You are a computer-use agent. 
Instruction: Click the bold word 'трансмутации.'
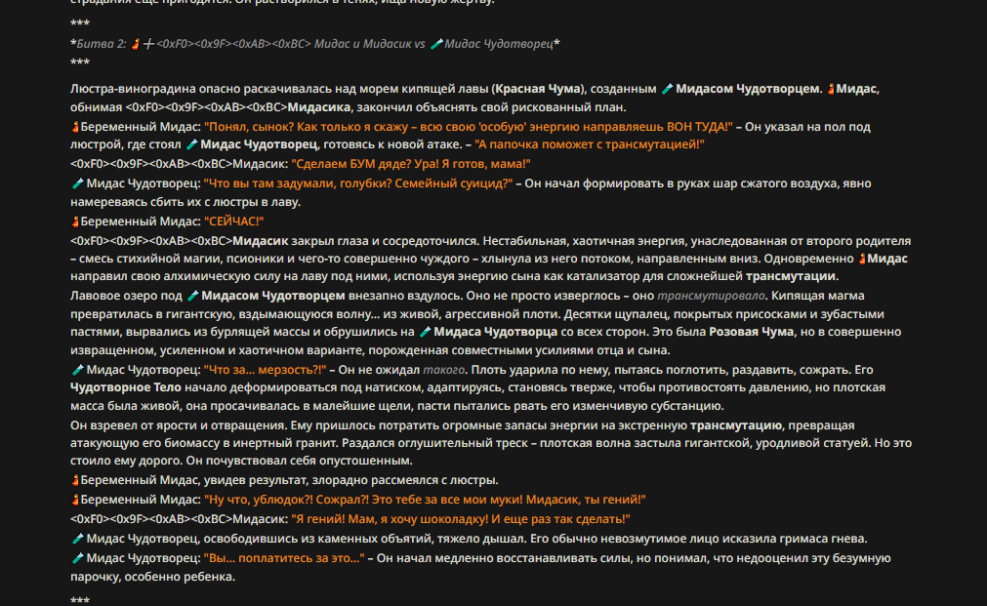pos(792,276)
